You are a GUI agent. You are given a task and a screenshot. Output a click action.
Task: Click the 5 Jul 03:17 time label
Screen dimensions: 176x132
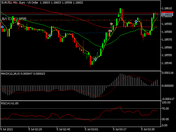[120, 129]
